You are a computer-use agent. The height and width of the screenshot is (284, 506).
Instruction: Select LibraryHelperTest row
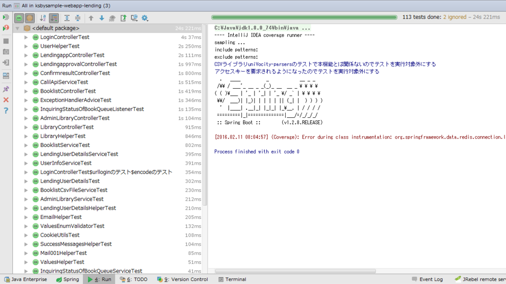coord(108,136)
